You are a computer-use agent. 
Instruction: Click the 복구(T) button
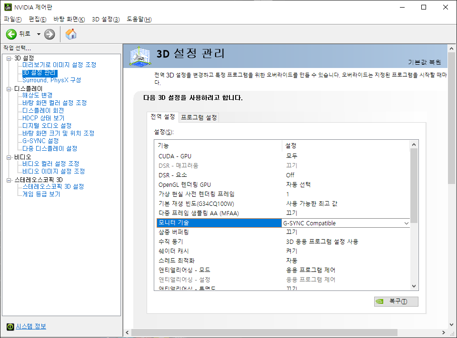396,301
